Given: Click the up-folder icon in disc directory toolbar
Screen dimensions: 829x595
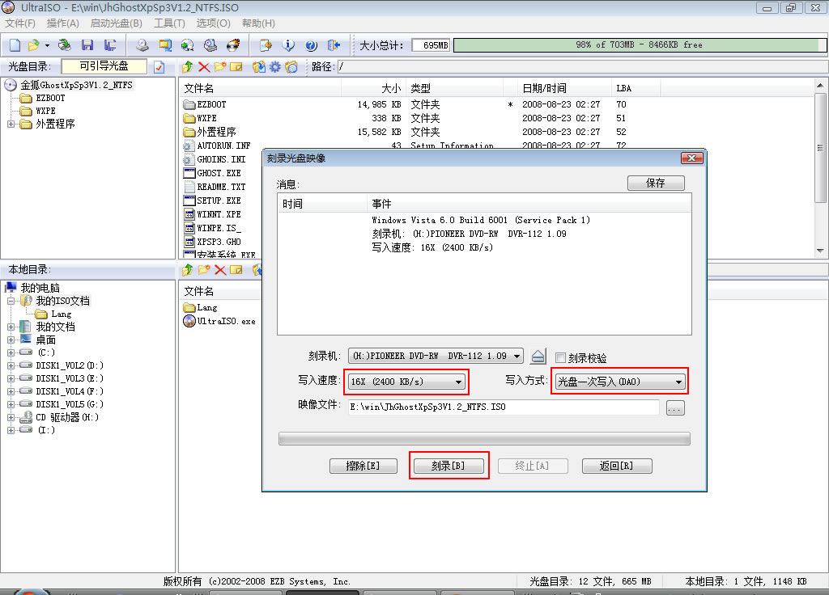Looking at the screenshot, I should tap(187, 67).
